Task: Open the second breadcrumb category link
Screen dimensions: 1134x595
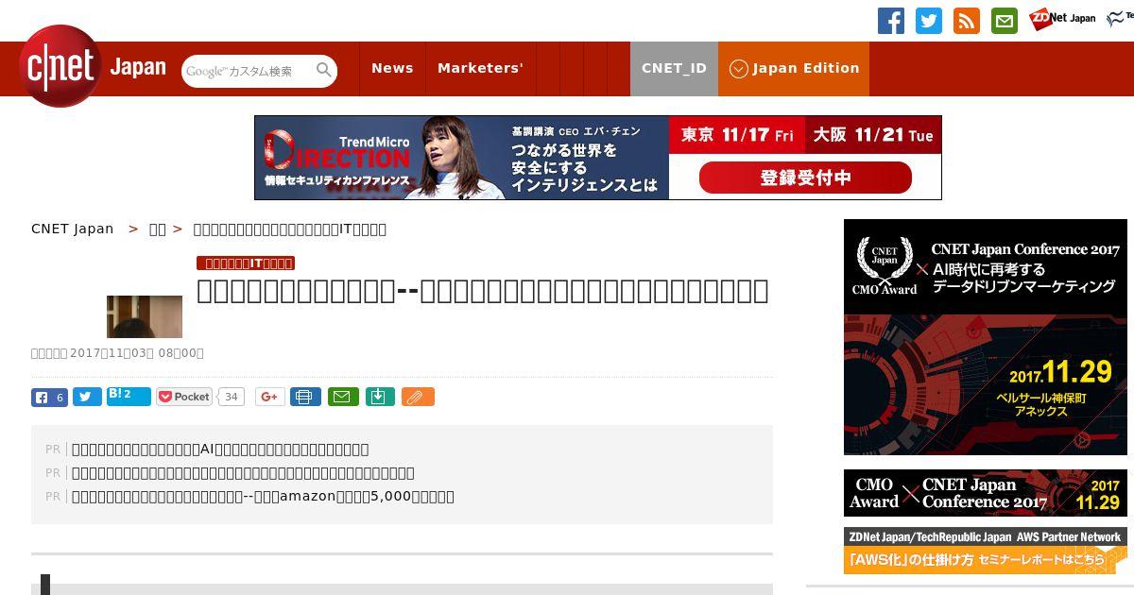Action: tap(158, 229)
